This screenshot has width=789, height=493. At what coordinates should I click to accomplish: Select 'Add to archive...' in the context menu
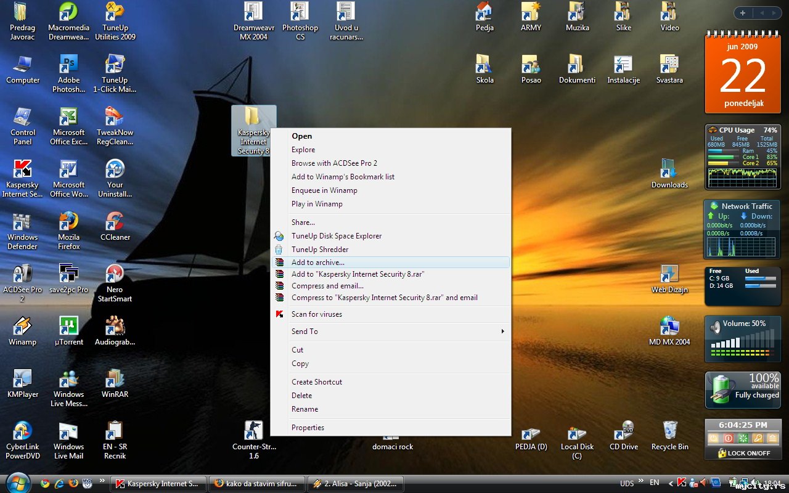click(318, 263)
